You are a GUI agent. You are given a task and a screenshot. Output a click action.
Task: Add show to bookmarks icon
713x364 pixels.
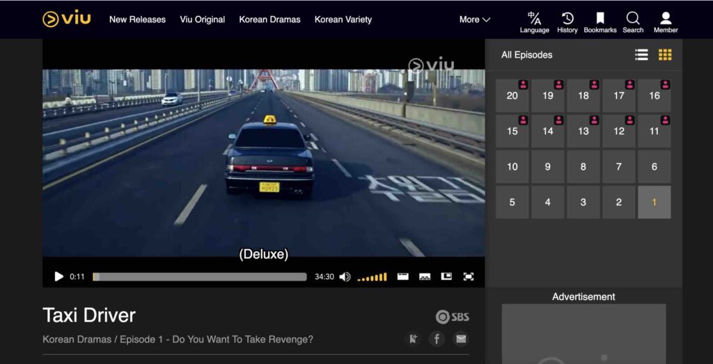coord(413,339)
